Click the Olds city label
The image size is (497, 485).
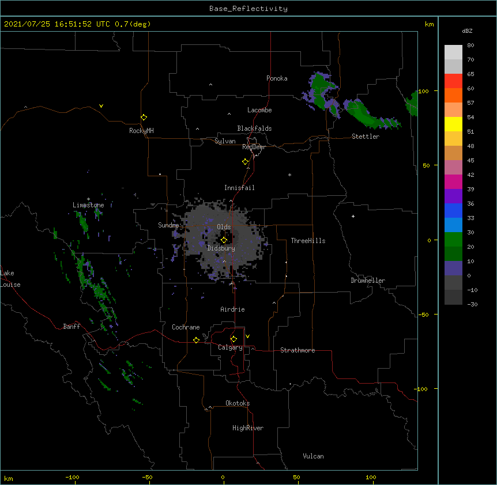(x=224, y=227)
